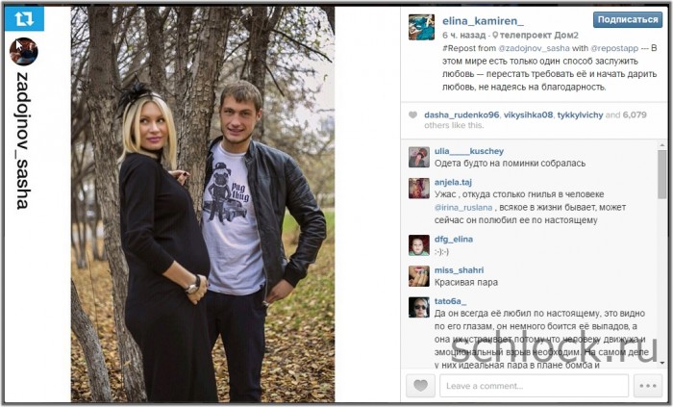Open ulia____kuschey commenter avatar

(x=419, y=157)
